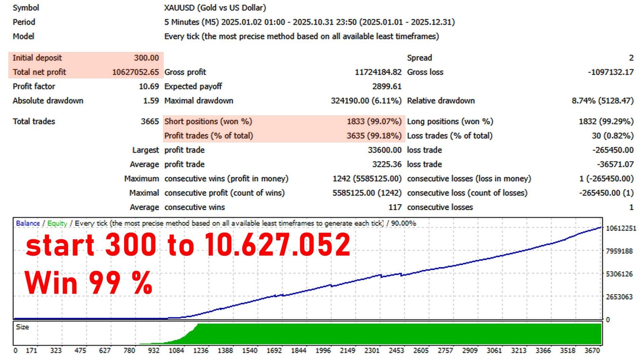Screen dimensions: 644x362
Task: Select the Balance legend label above the chart
Action: 29,223
